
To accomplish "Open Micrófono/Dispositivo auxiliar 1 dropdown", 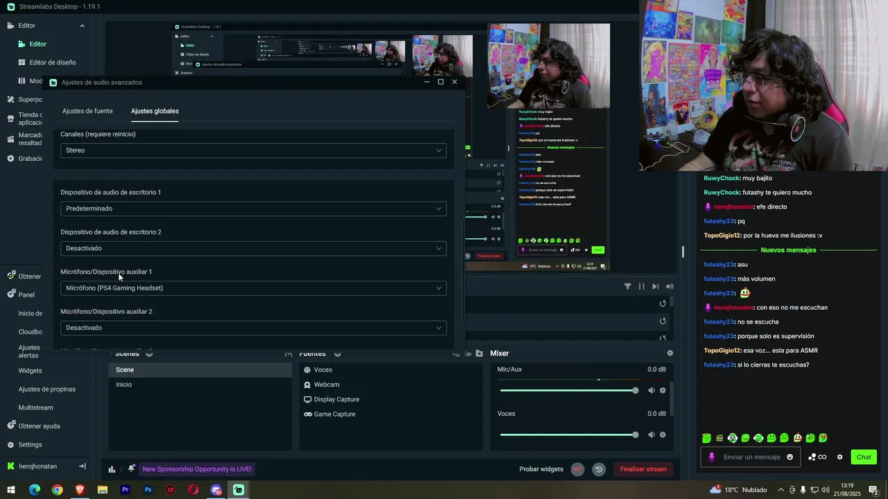I will [x=253, y=288].
